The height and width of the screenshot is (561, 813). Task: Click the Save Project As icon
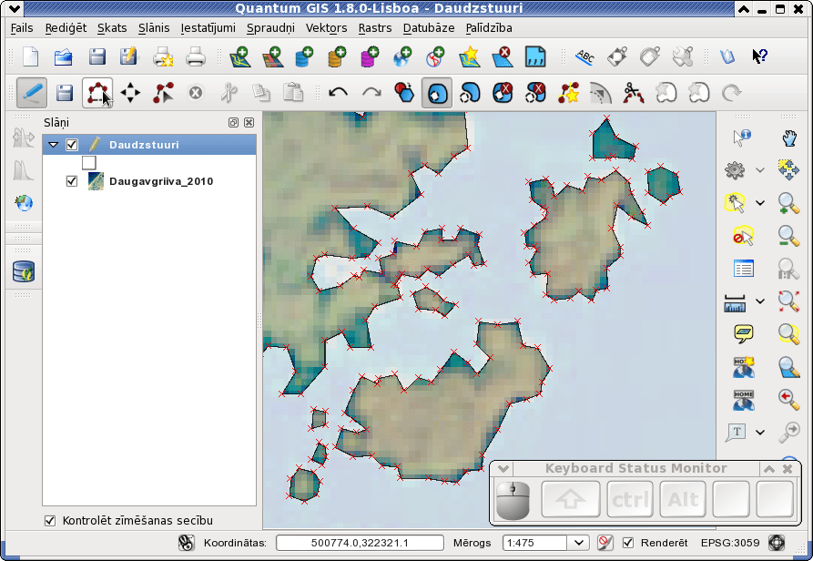(128, 56)
